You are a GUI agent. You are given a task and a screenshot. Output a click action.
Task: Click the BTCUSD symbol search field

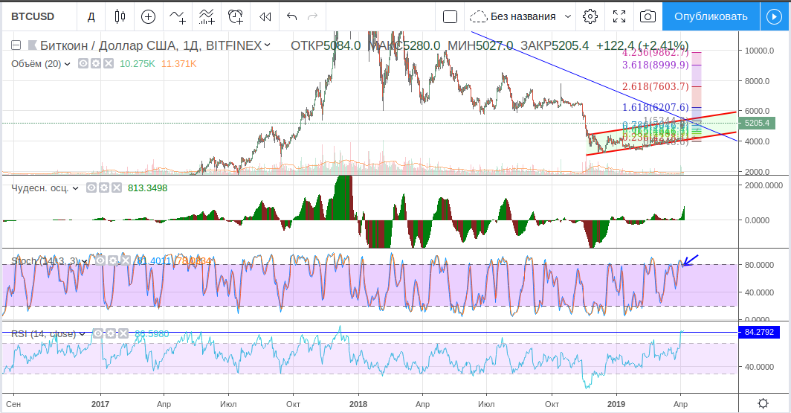point(36,16)
